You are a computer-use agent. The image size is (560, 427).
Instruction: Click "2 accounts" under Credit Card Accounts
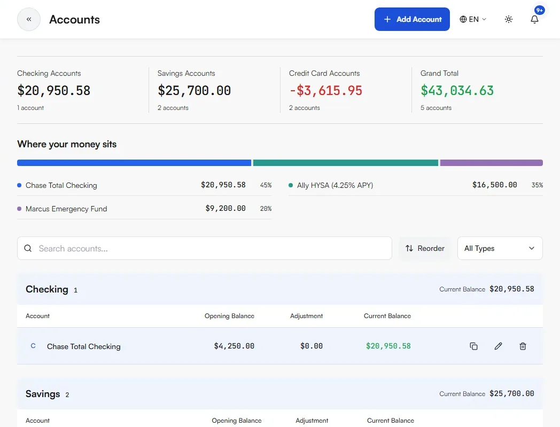(x=304, y=108)
